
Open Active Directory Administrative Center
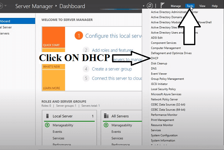(x=174, y=12)
